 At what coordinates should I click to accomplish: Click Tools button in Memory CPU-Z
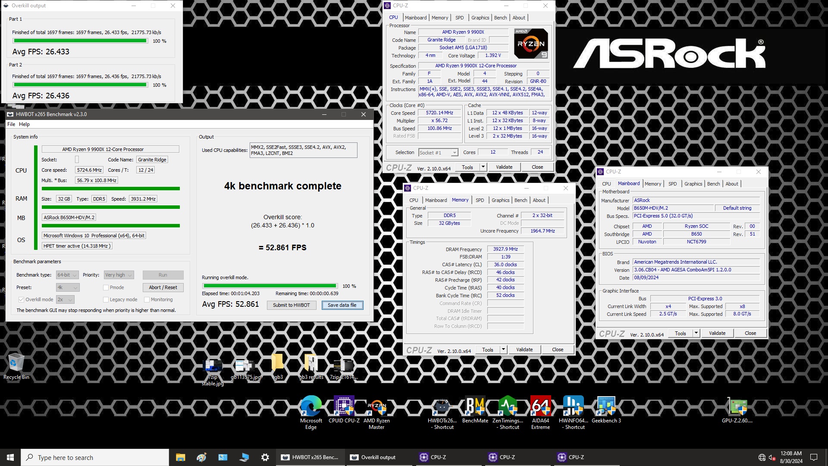(488, 349)
